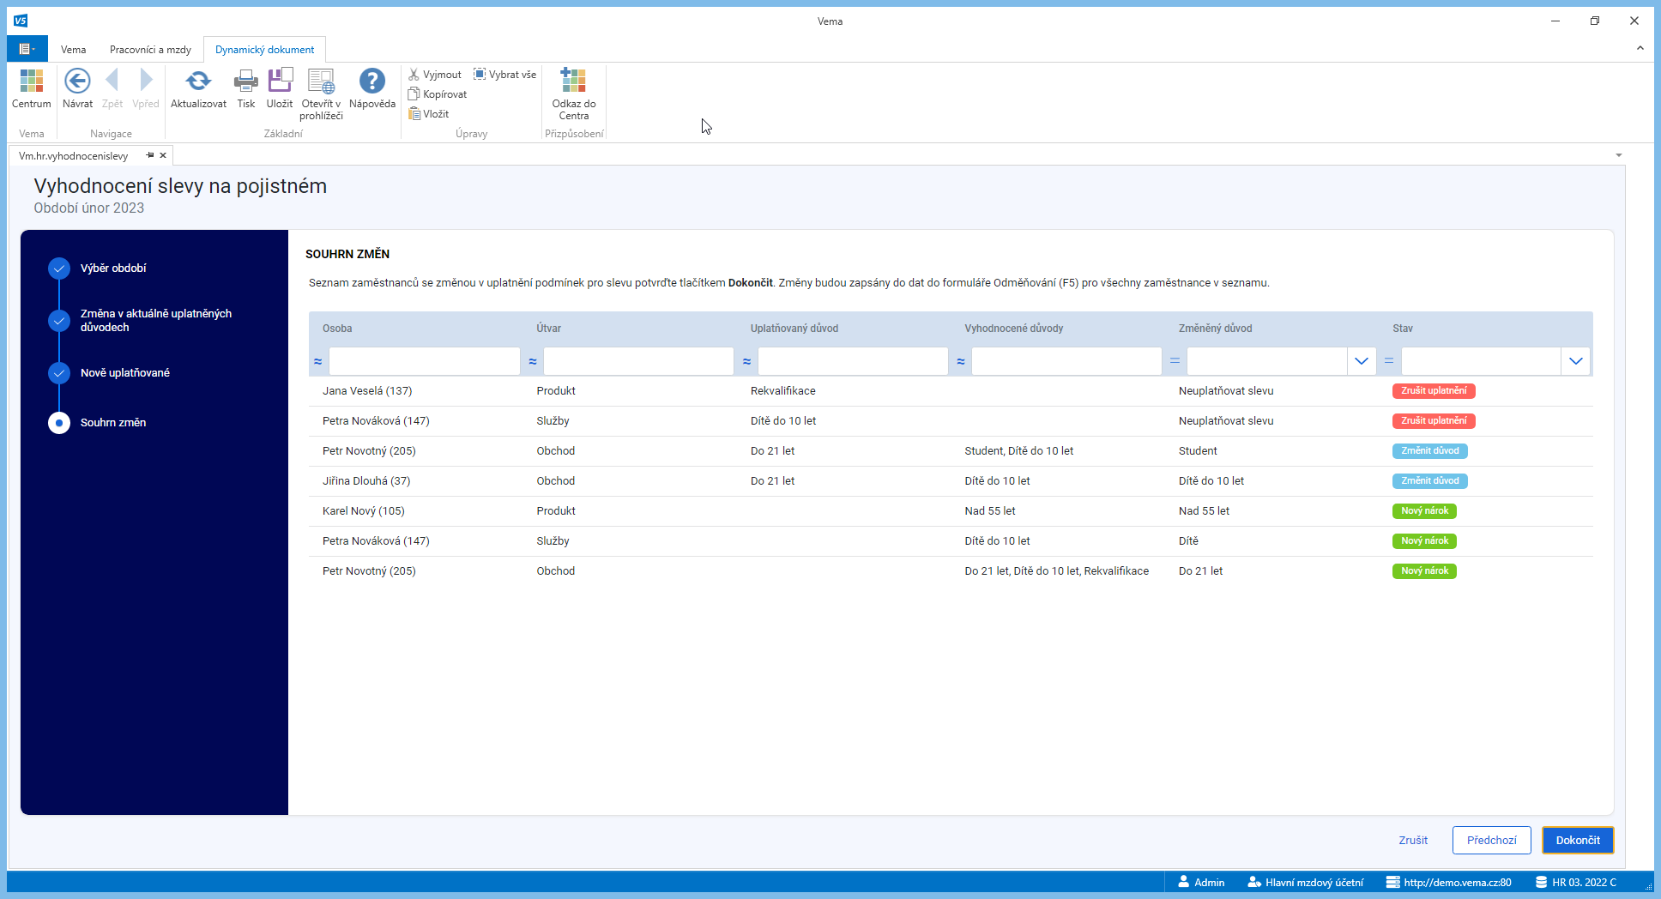Switch to Pracovníci a mzdy tab
Image resolution: width=1661 pixels, height=899 pixels.
pos(150,50)
